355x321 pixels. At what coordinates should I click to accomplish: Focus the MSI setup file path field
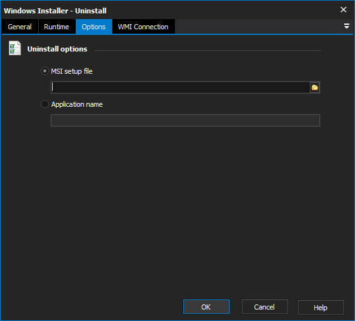[x=180, y=87]
